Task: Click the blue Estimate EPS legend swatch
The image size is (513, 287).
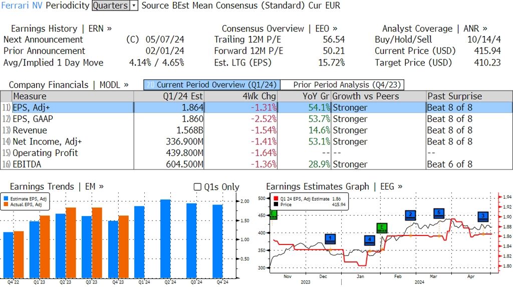Action: tap(6, 198)
